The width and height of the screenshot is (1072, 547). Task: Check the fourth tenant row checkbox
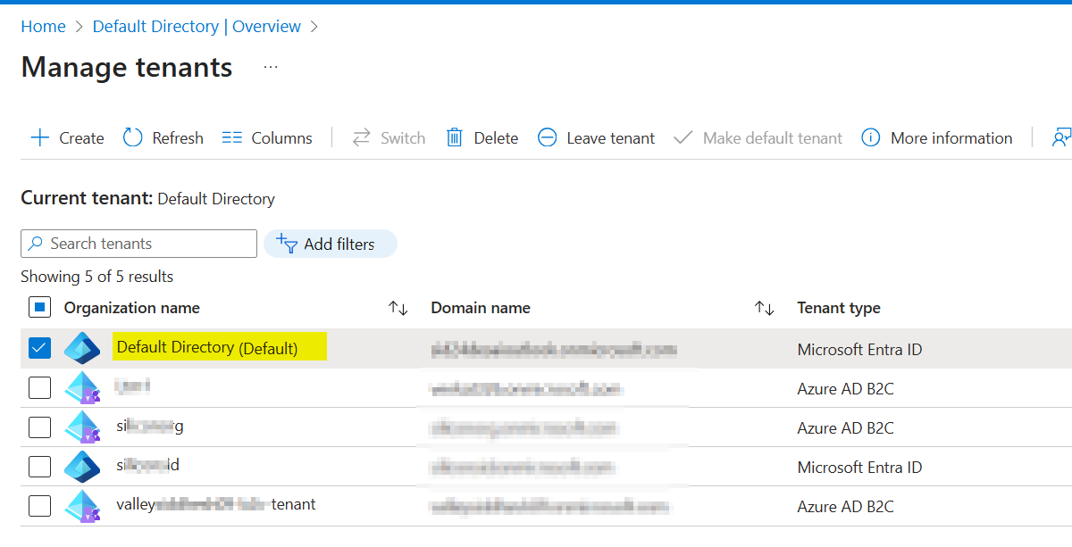click(x=39, y=467)
